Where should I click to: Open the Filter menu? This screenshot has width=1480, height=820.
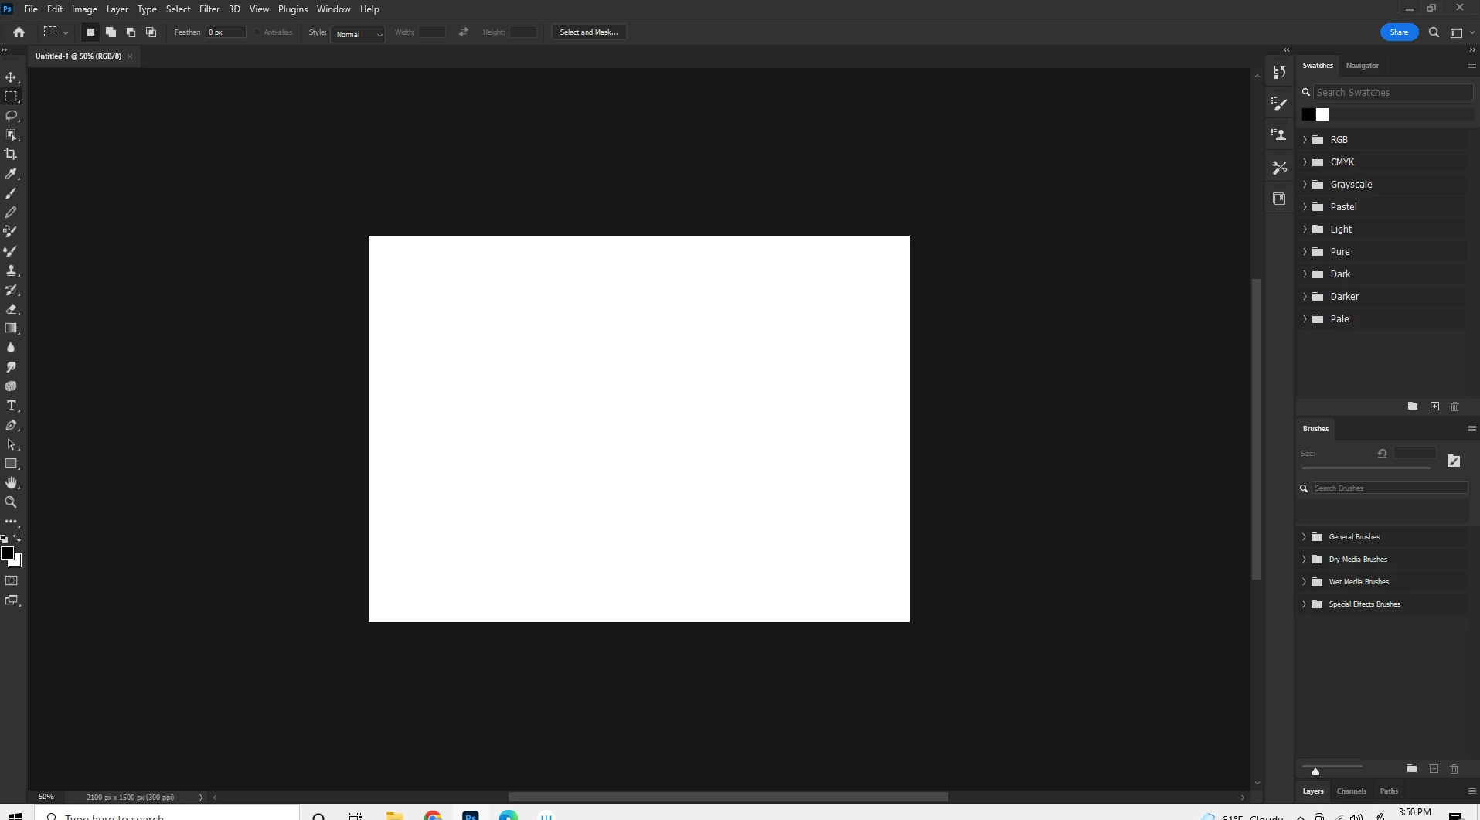(x=209, y=9)
